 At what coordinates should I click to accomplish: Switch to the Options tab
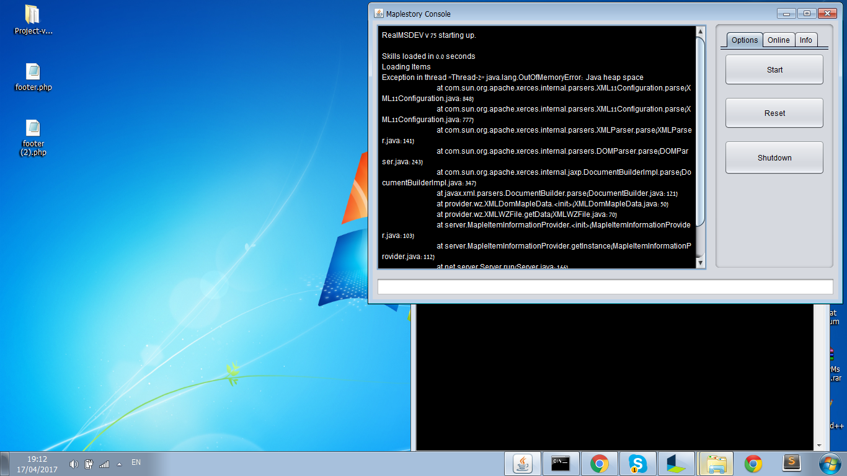tap(745, 40)
